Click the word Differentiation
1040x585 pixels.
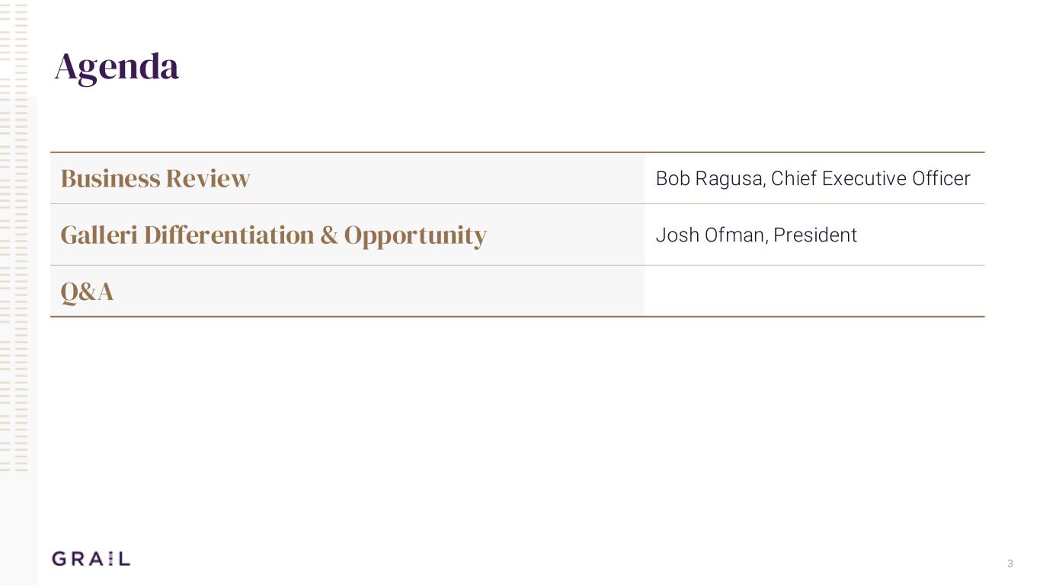[229, 235]
